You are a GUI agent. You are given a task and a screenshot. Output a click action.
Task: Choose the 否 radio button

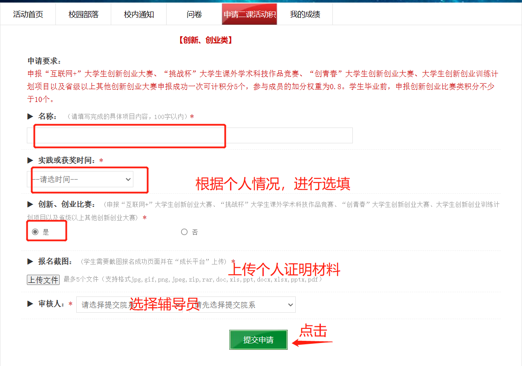click(x=184, y=232)
